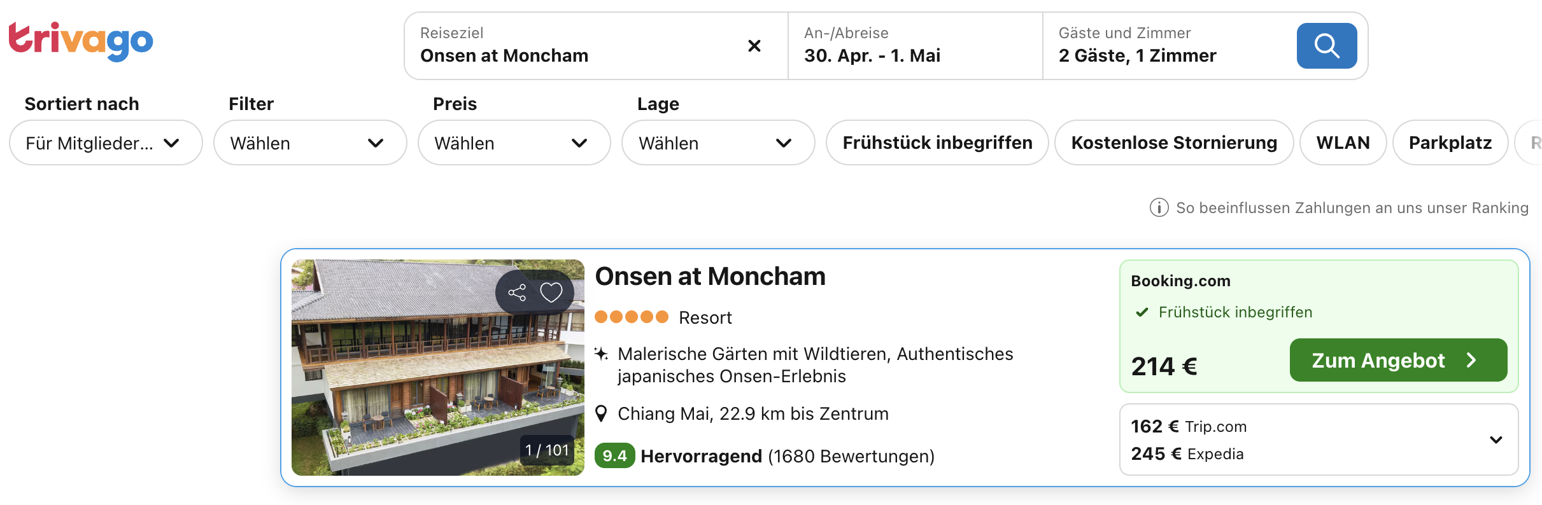Open the Sortiert nach dropdown
1542x505 pixels.
pos(106,143)
